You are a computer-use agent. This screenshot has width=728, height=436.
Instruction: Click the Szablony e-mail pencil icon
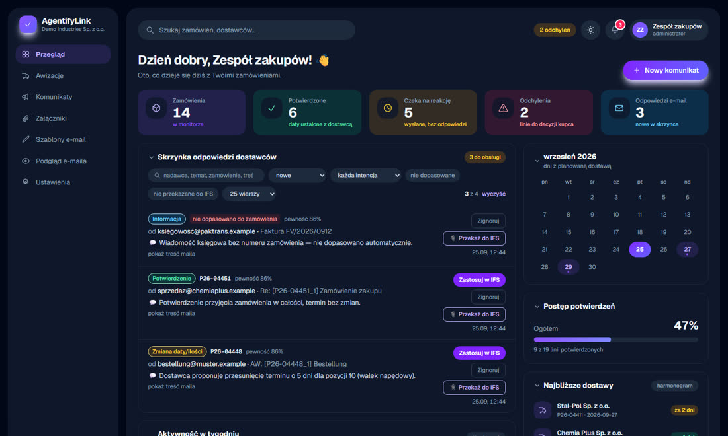point(26,139)
